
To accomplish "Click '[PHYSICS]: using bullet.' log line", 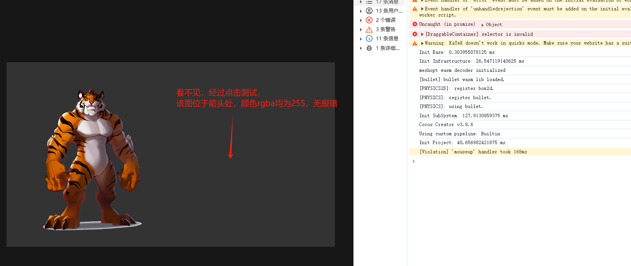I will tap(451, 106).
